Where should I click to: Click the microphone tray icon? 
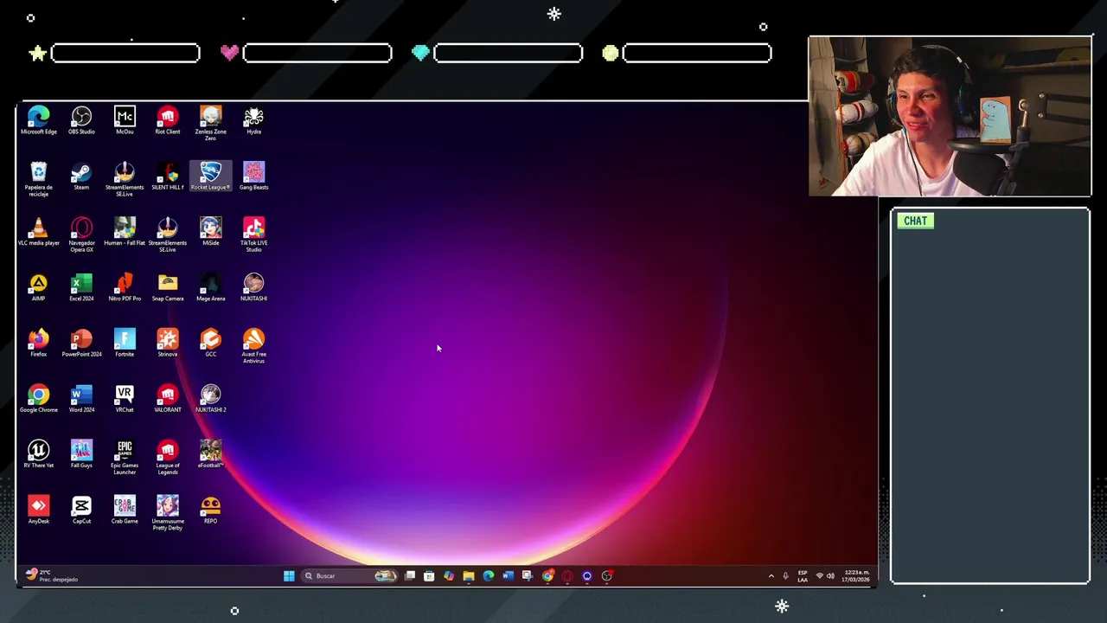(786, 576)
